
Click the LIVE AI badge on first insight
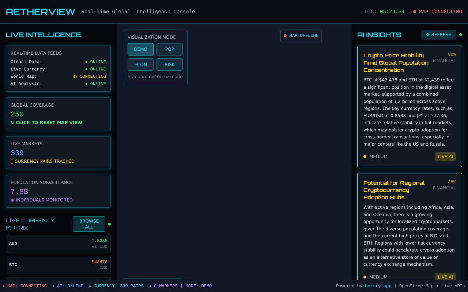445,156
